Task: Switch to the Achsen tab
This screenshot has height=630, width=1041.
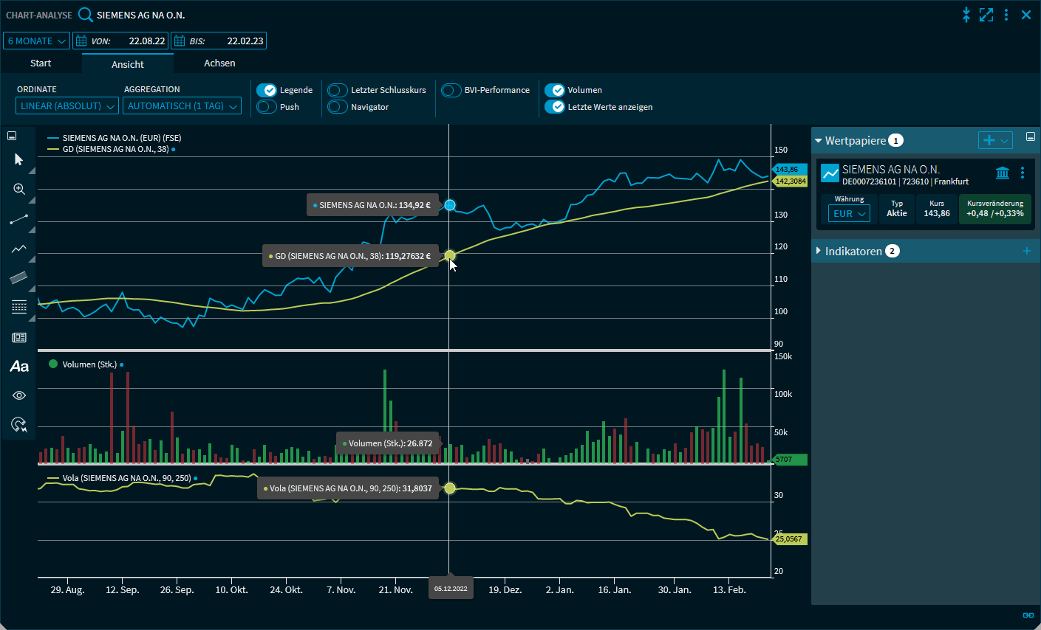Action: (x=219, y=63)
